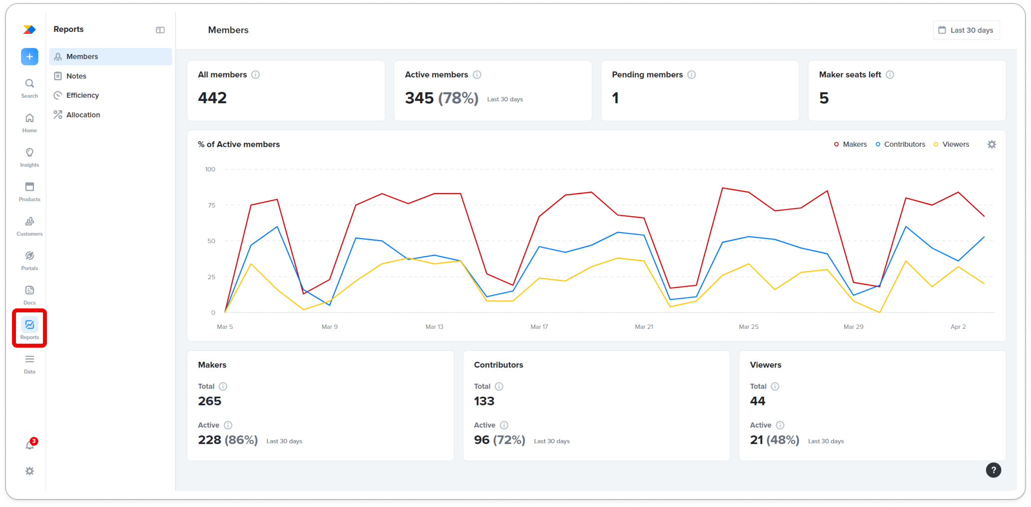
Task: Click the Reports panel heading
Action: point(68,29)
